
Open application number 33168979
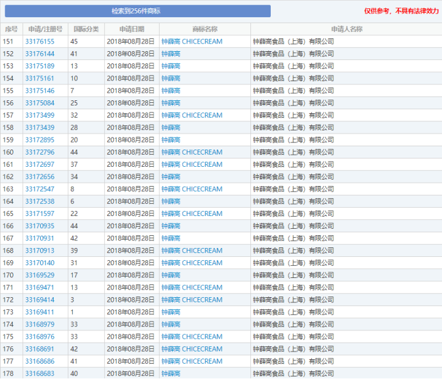40,324
